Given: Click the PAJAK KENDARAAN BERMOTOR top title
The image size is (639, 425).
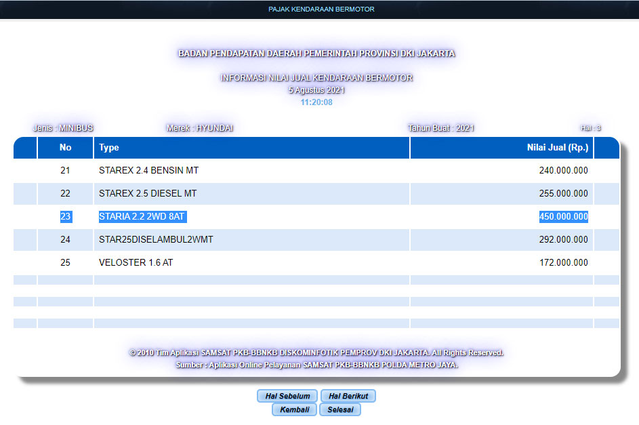Looking at the screenshot, I should 321,9.
